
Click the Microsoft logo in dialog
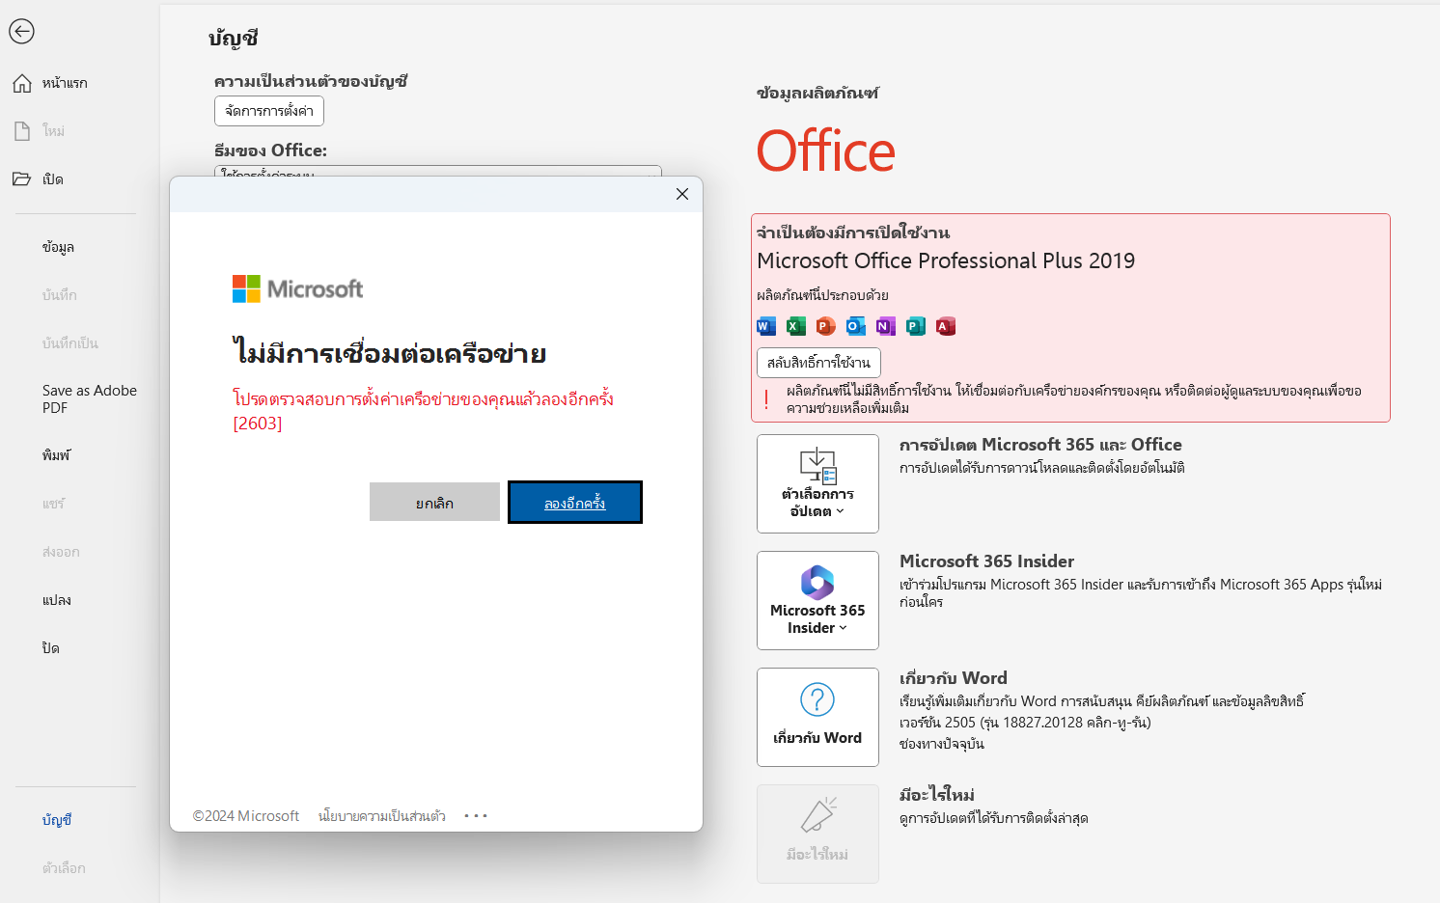point(297,288)
